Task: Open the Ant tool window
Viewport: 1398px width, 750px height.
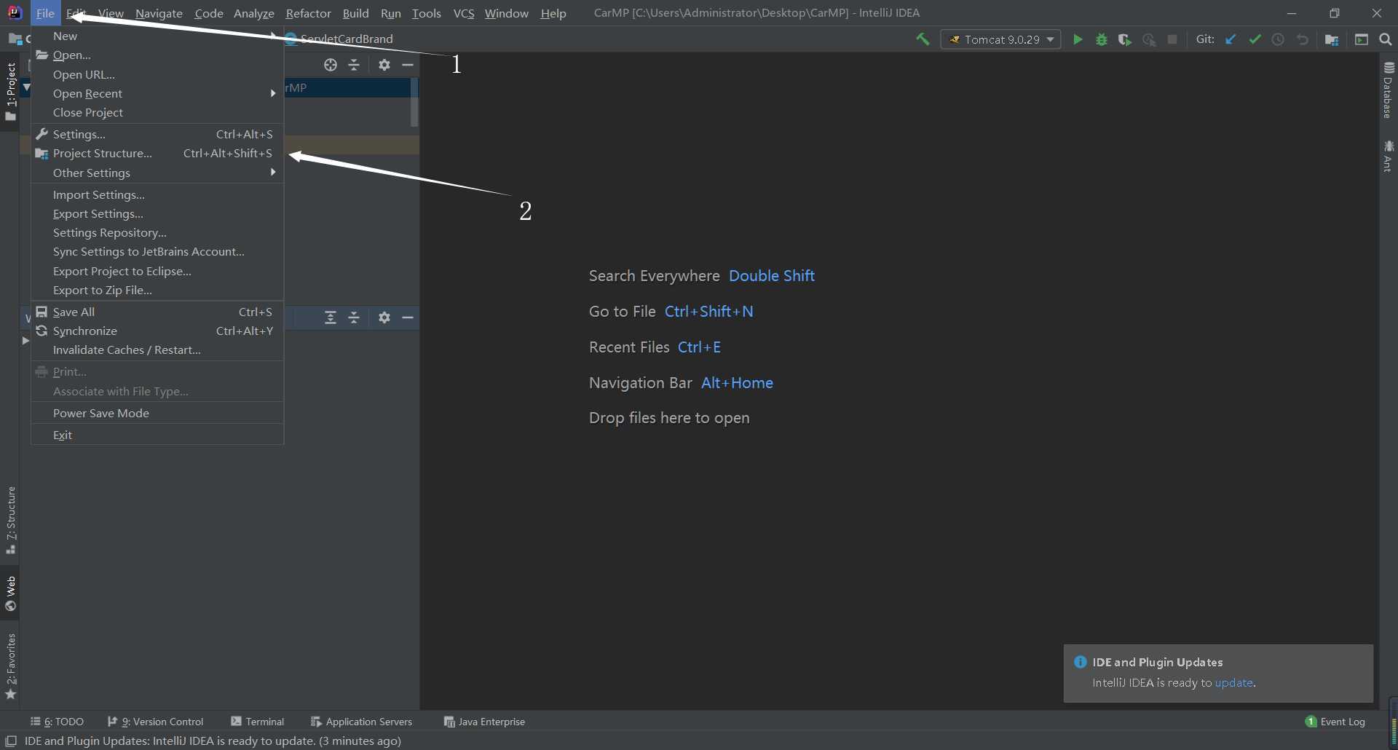Action: (1389, 156)
